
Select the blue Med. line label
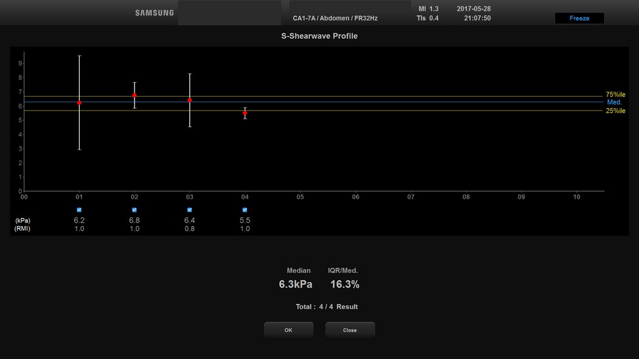pyautogui.click(x=614, y=103)
